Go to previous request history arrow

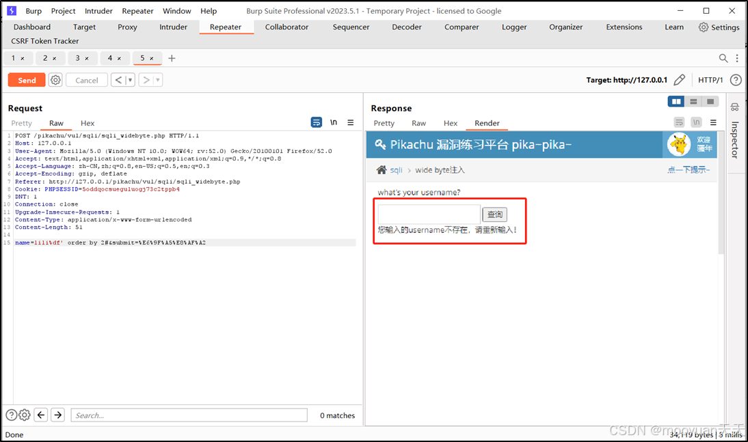point(118,80)
